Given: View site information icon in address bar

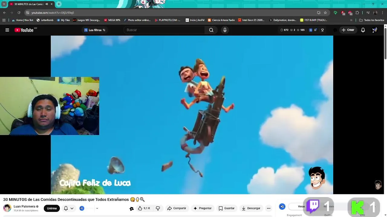Looking at the screenshot, I should [x=28, y=13].
